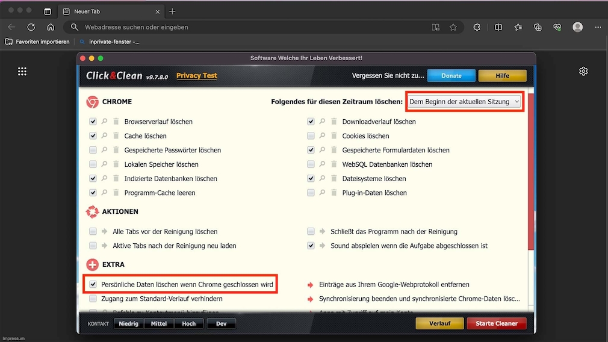Add page to favorites with star icon
This screenshot has width=608, height=342.
point(453,27)
